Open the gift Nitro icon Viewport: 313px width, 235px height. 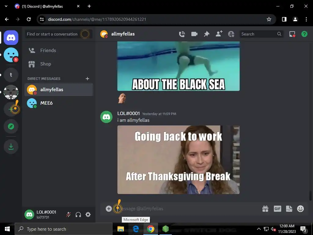[x=265, y=209]
